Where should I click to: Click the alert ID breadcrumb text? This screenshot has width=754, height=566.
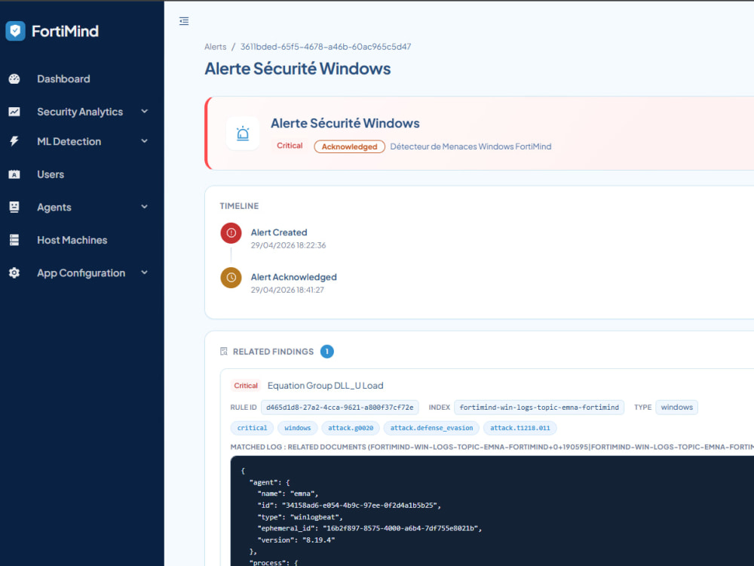pos(326,47)
